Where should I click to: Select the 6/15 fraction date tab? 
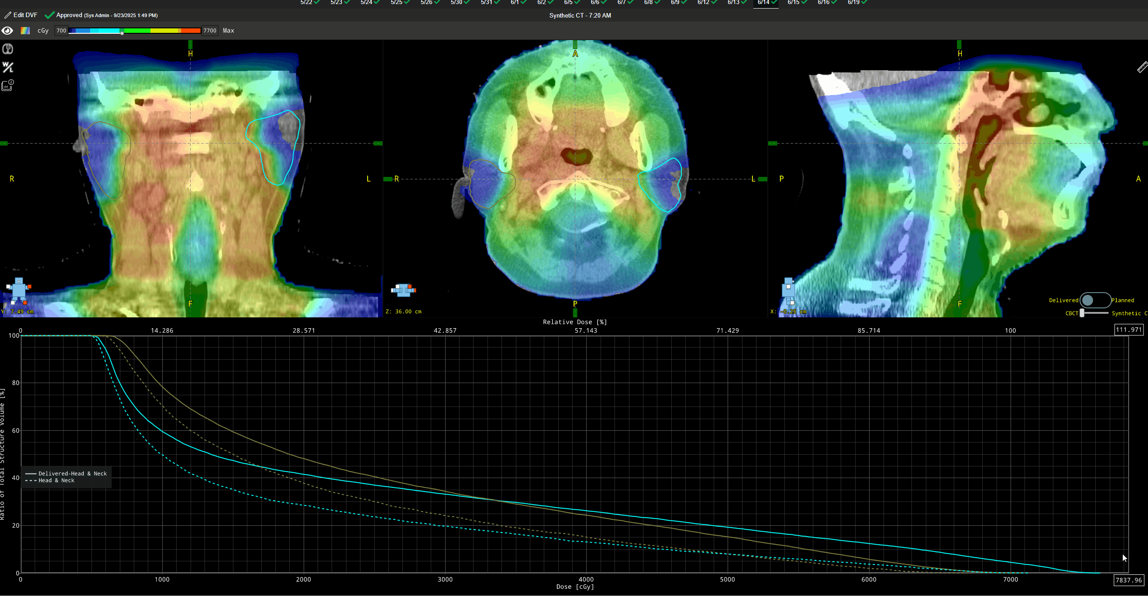coord(796,3)
